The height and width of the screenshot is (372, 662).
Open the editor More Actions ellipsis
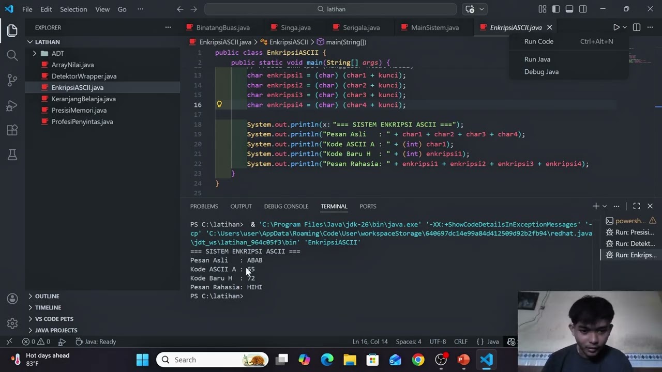(x=650, y=27)
